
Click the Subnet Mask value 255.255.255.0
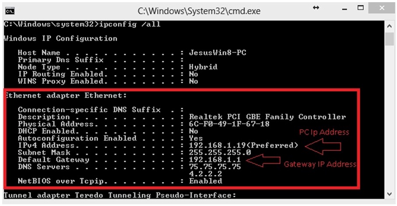[x=220, y=153]
